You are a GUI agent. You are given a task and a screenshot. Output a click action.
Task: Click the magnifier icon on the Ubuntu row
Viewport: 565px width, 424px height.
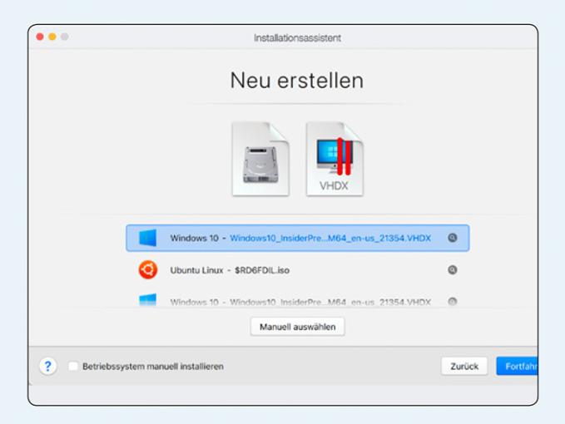point(453,269)
